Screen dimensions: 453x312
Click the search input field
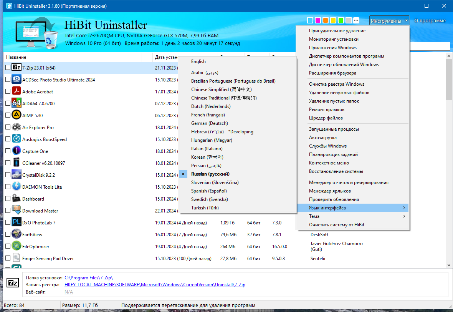tap(430, 46)
